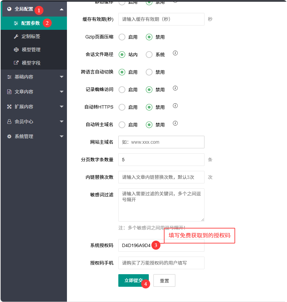Screen dimensions: 287x302
Task: Expand the 系统管理 menu
Action: (x=33, y=136)
